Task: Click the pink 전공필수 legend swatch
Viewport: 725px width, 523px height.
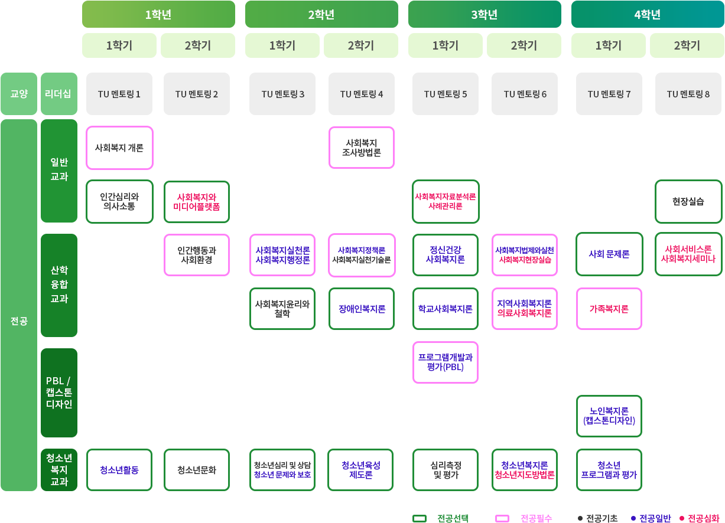Action: [502, 518]
